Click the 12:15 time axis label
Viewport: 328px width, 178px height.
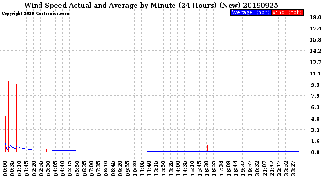pos(156,169)
